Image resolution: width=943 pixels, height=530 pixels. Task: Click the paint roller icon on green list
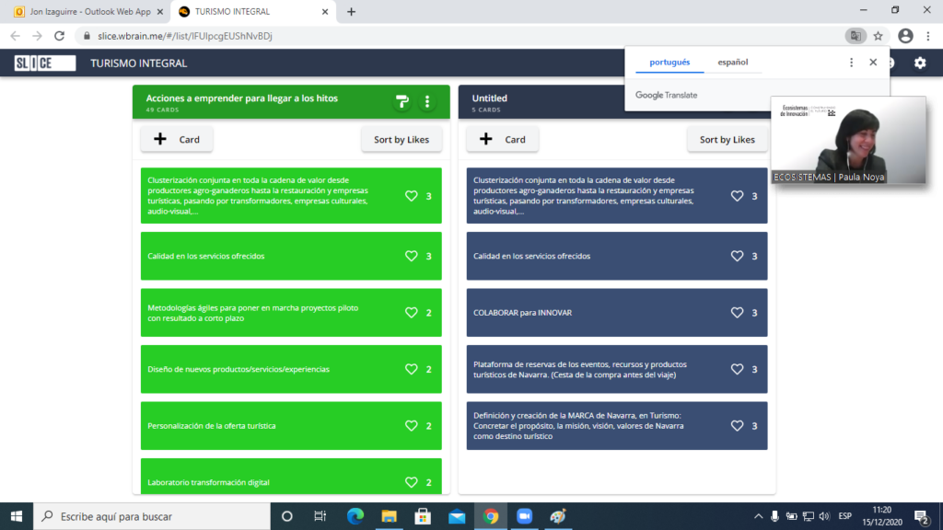tap(402, 101)
